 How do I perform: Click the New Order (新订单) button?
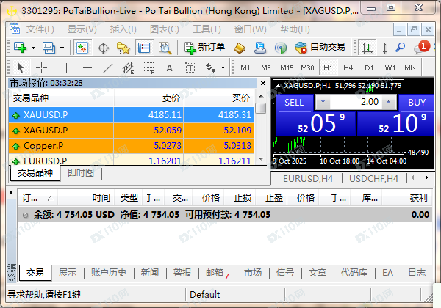[205, 47]
